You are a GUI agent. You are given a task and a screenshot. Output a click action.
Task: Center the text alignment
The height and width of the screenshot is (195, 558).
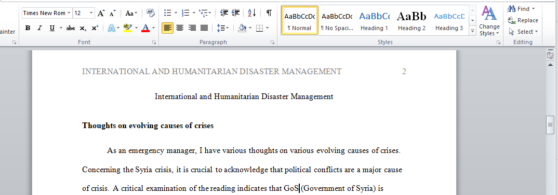pyautogui.click(x=180, y=28)
